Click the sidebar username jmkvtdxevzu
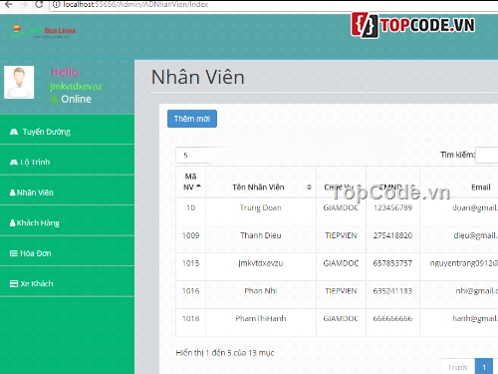The width and height of the screenshot is (498, 374). (x=76, y=87)
